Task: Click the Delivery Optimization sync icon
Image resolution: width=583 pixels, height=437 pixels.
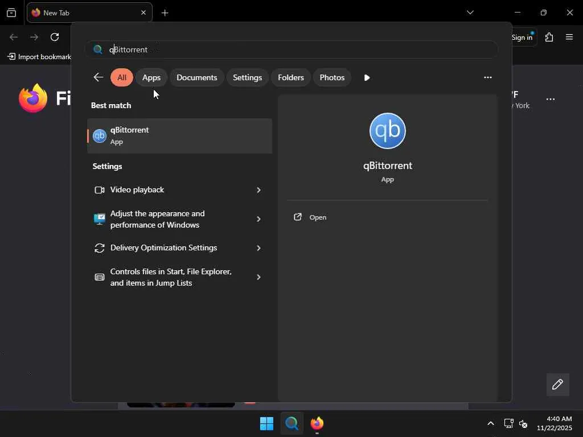Action: pos(99,248)
